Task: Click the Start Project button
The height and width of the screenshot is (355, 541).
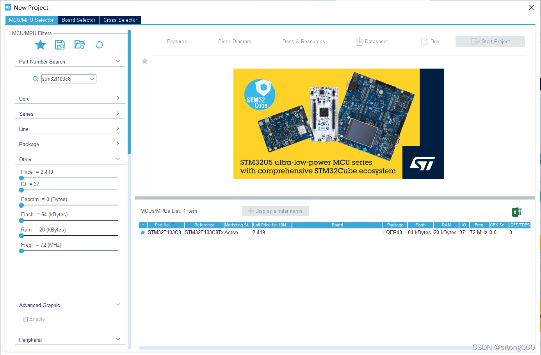Action: (x=490, y=42)
